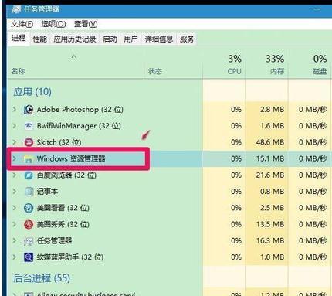This screenshot has width=332, height=296.
Task: Click the 百度浏览器 icon
Action: (x=29, y=175)
